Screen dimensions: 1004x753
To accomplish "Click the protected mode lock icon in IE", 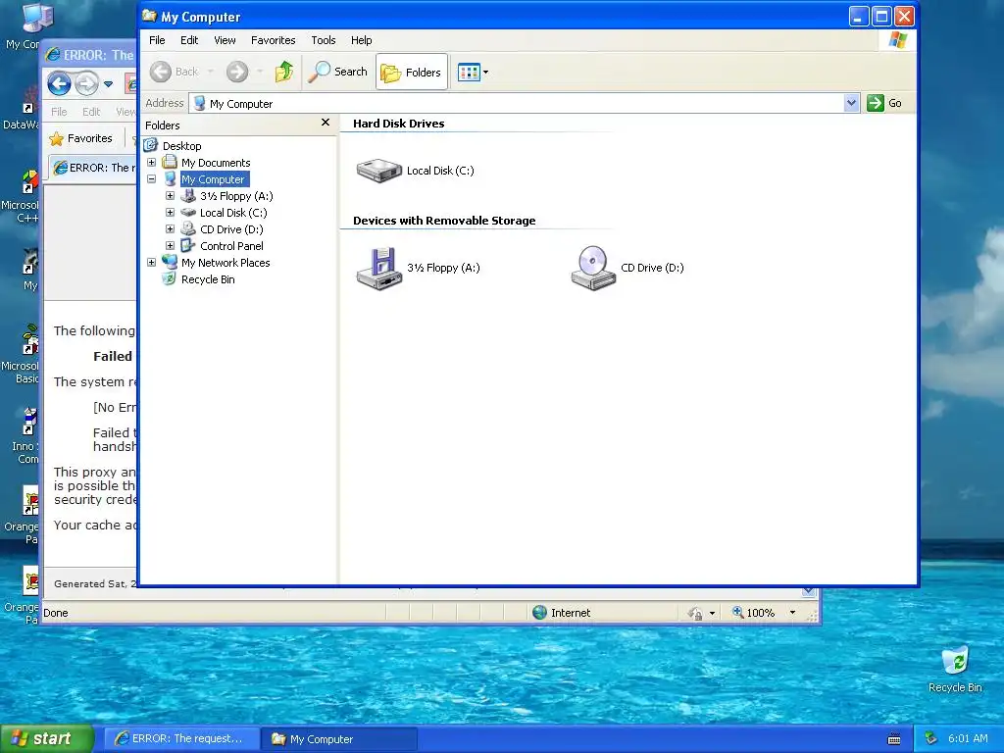I will (695, 614).
